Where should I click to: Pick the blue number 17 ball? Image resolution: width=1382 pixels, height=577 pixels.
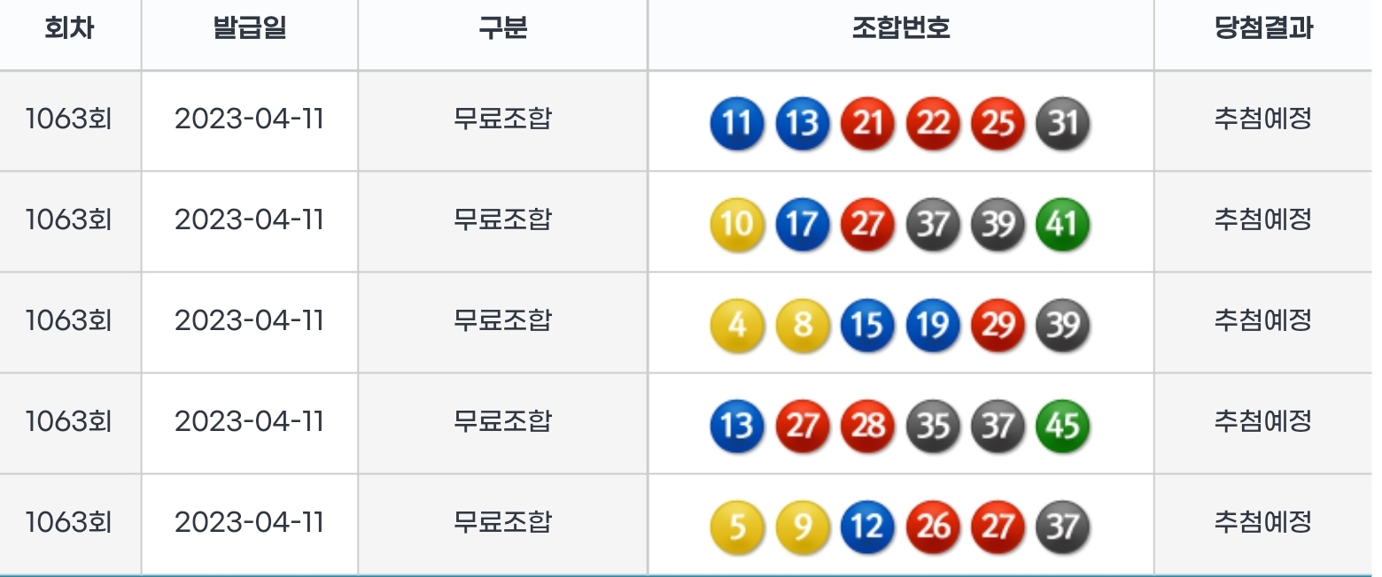802,224
